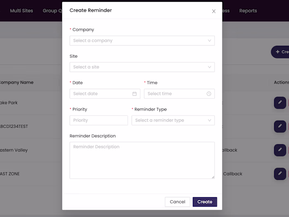The image size is (289, 217).
Task: Close the Create Reminder dialog with X
Action: click(214, 11)
